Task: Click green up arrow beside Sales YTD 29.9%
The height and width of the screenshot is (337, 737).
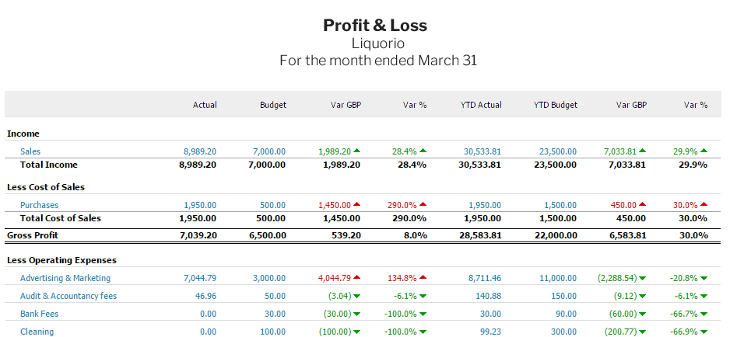Action: pos(704,151)
